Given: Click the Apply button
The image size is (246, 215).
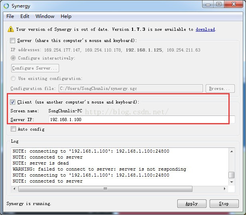Looking at the screenshot, I should (192, 203).
